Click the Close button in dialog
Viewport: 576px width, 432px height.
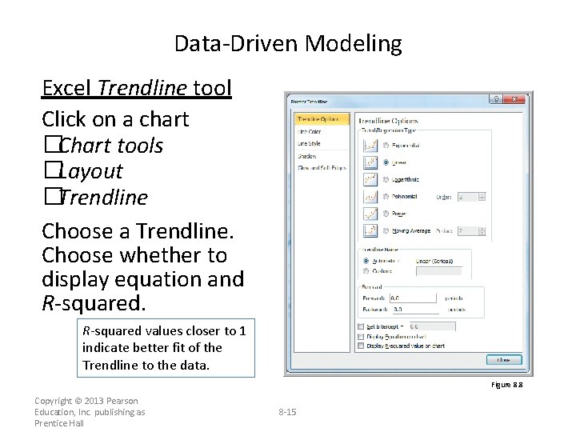click(504, 360)
